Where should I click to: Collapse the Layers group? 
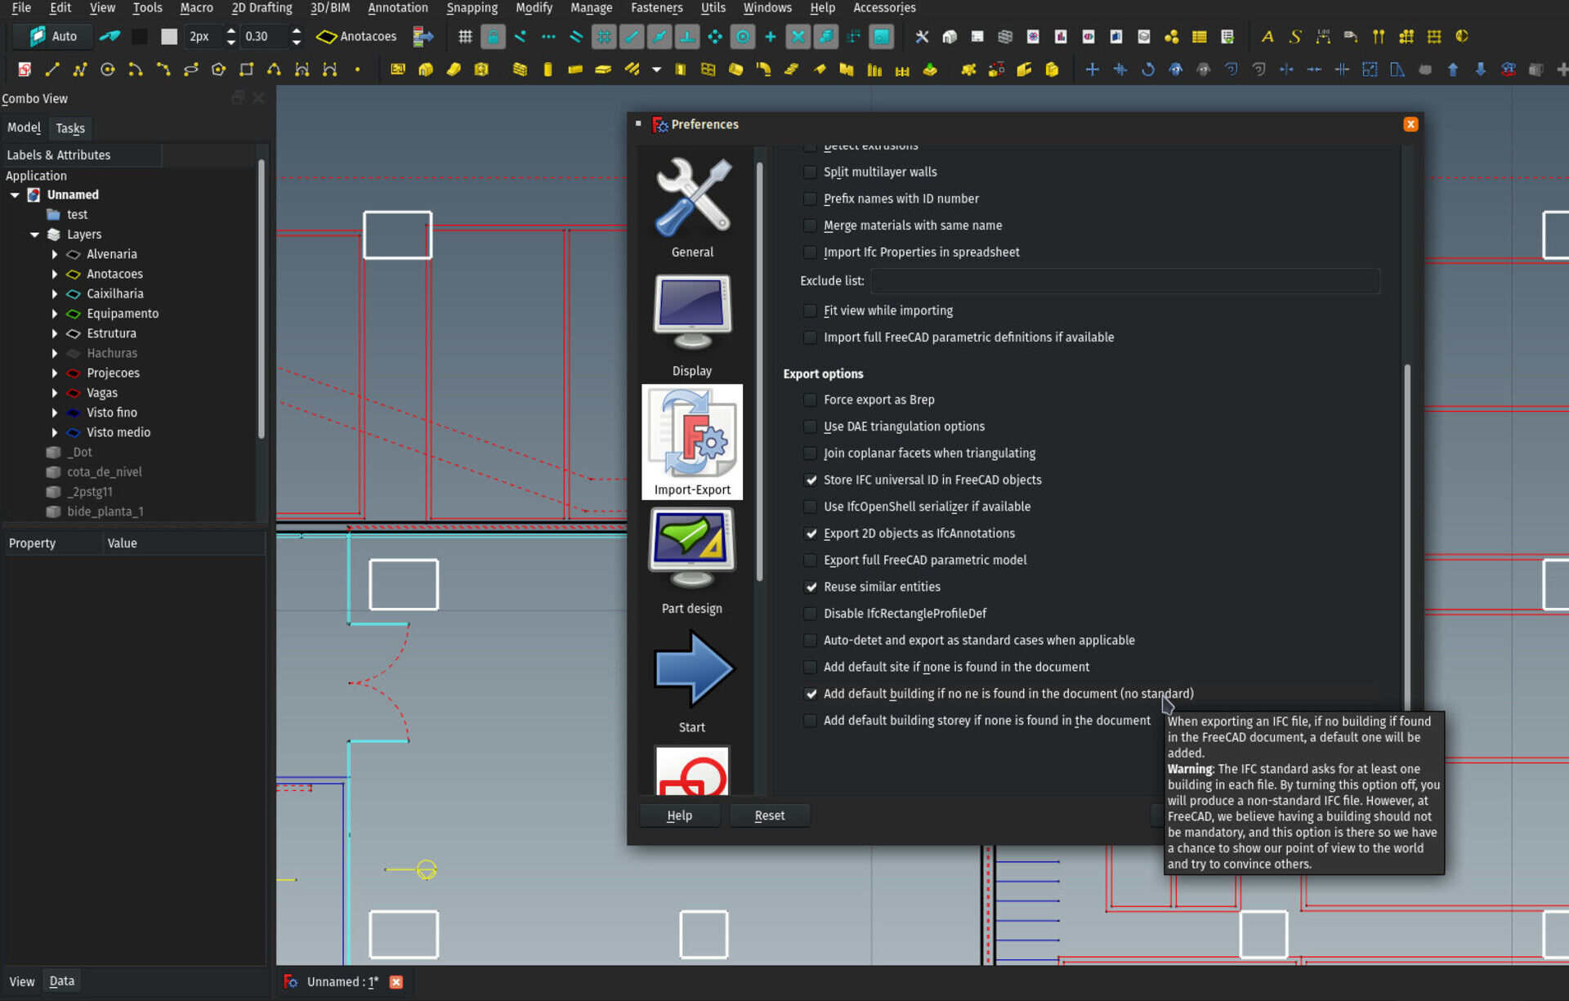[34, 235]
